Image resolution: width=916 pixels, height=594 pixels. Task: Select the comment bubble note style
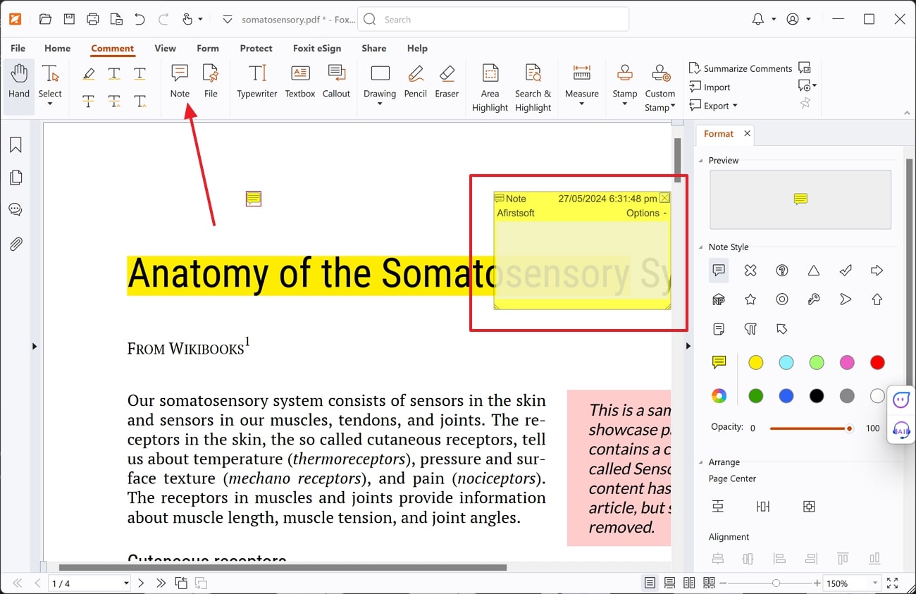point(719,271)
